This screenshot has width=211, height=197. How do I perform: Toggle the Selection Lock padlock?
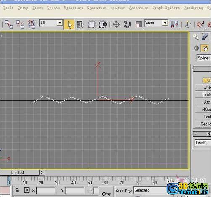tap(17, 190)
